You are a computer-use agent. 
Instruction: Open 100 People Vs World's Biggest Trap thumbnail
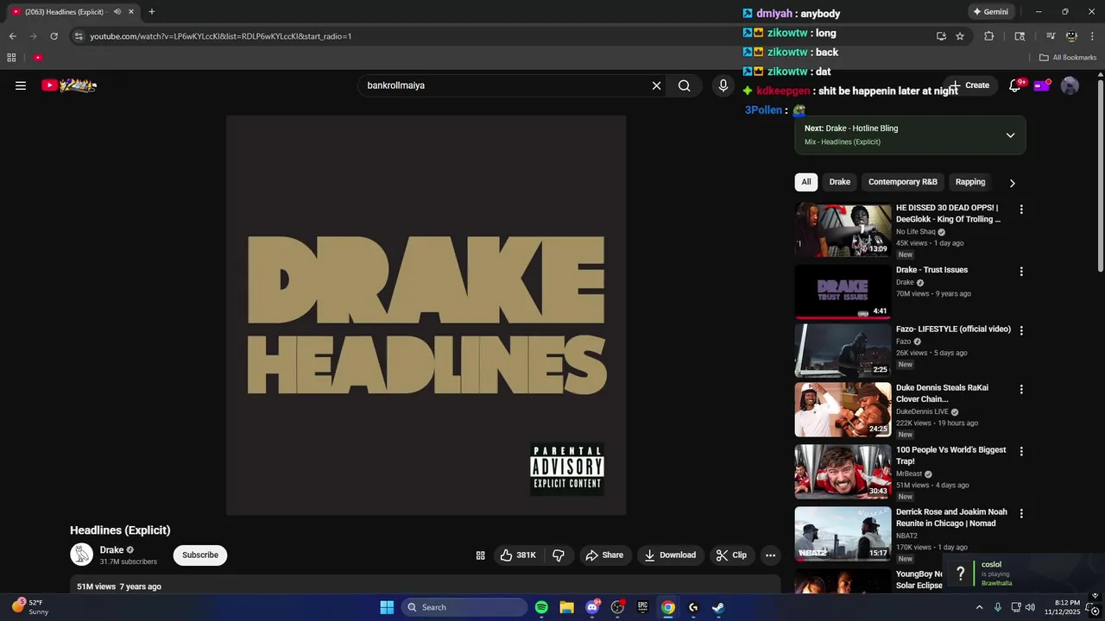pyautogui.click(x=843, y=472)
